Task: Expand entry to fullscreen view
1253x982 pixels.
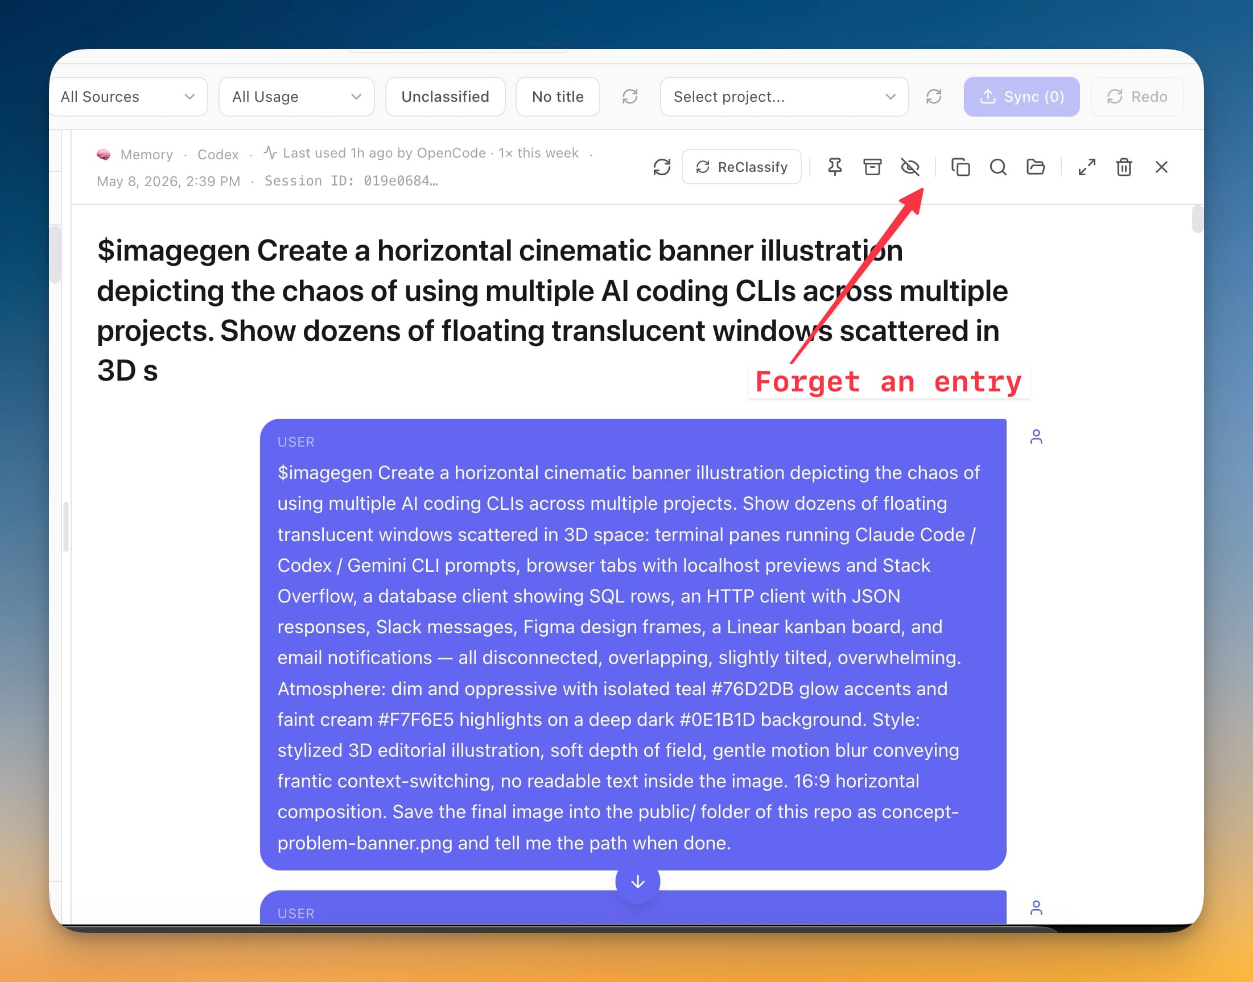Action: click(1086, 167)
